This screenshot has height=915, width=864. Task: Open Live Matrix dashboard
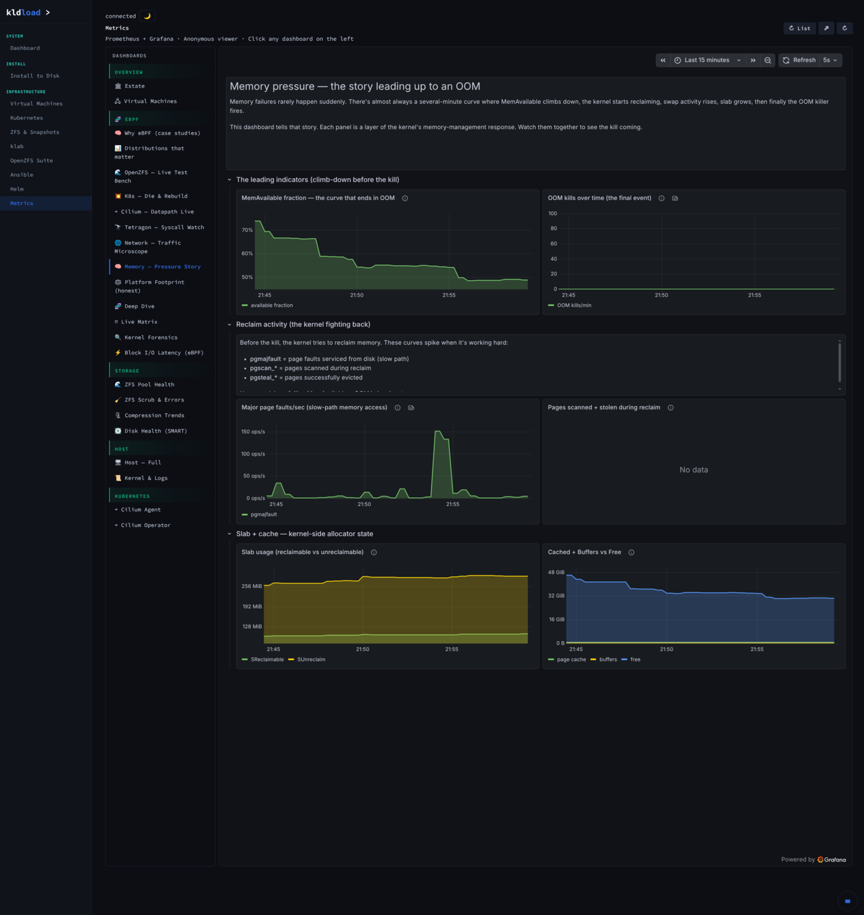pos(160,322)
